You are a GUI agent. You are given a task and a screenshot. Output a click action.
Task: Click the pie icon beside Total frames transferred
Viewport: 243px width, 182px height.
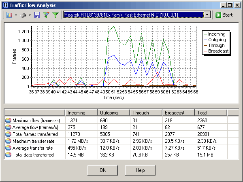click(8, 134)
